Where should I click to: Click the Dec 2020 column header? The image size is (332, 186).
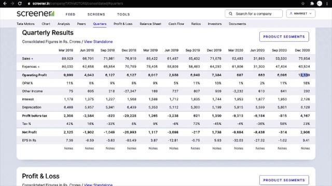click(302, 51)
